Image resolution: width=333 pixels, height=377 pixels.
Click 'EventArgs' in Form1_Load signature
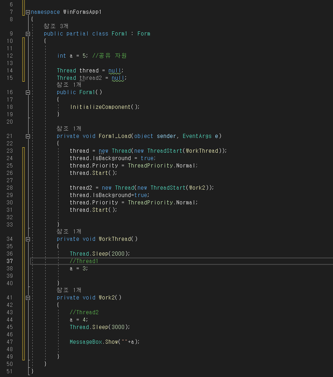[x=197, y=136]
